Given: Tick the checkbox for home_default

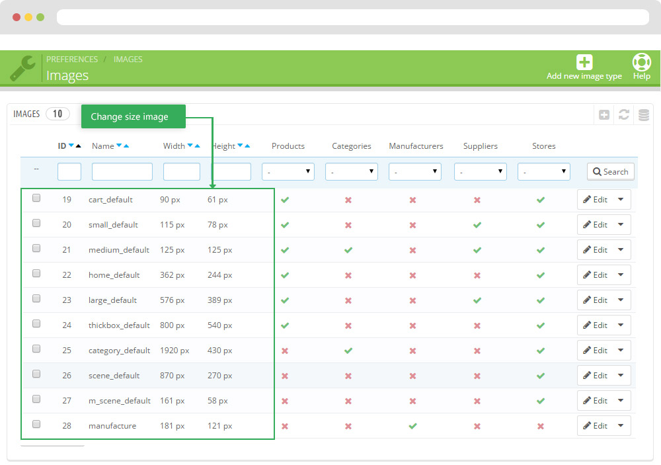Looking at the screenshot, I should point(36,273).
